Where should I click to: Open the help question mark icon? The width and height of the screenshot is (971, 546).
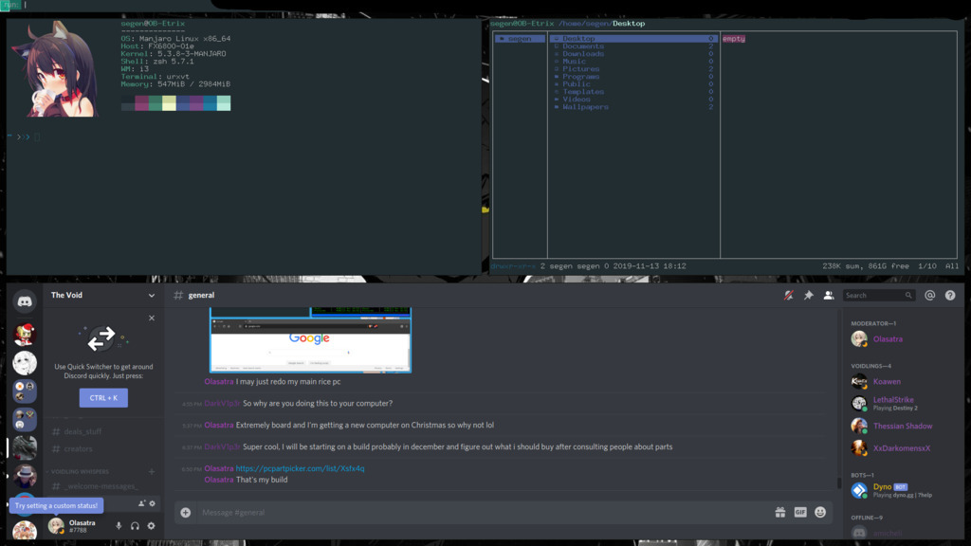click(x=950, y=296)
